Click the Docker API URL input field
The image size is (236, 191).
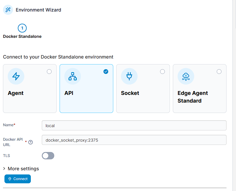coord(134,140)
